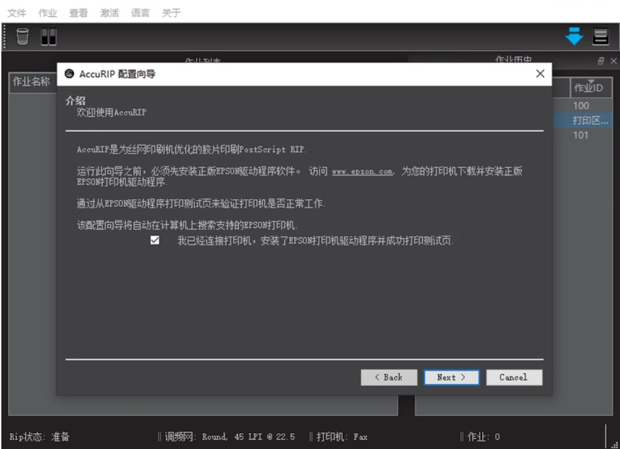This screenshot has height=449, width=620.
Task: Close the 作业历史 panel
Action: coord(613,61)
